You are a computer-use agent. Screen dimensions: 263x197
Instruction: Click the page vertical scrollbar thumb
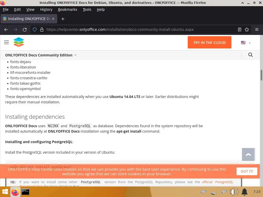coord(261,75)
